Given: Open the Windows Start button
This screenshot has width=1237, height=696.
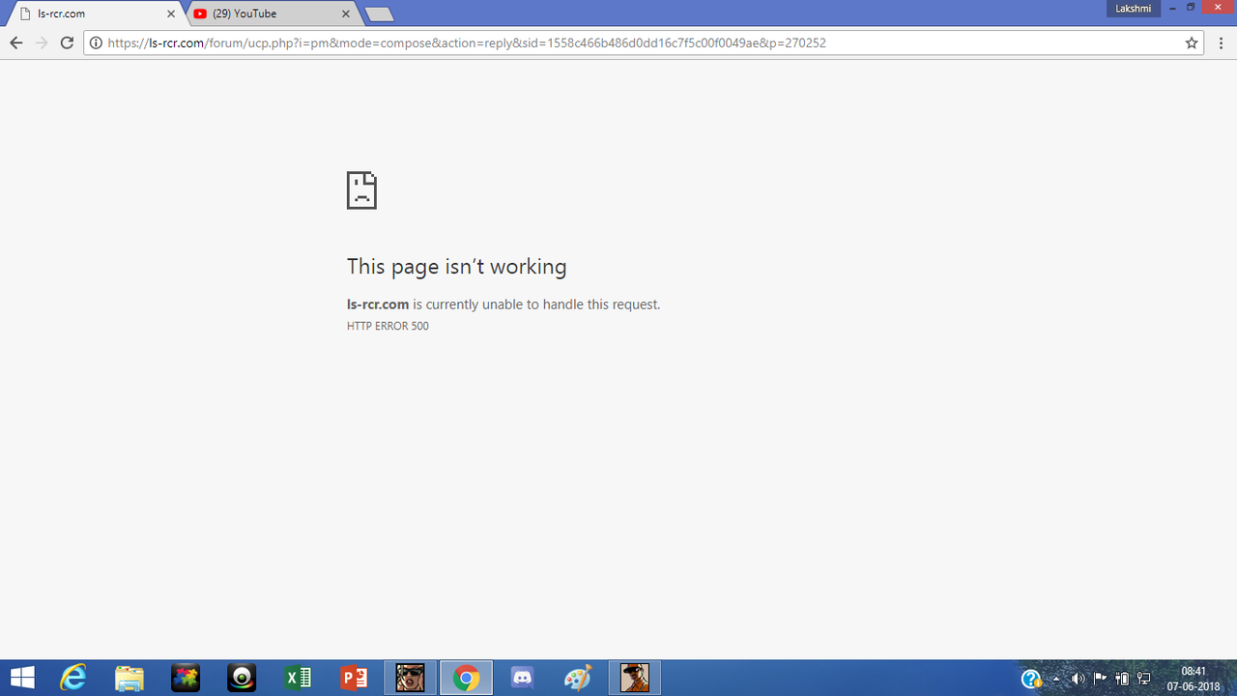Looking at the screenshot, I should click(22, 679).
